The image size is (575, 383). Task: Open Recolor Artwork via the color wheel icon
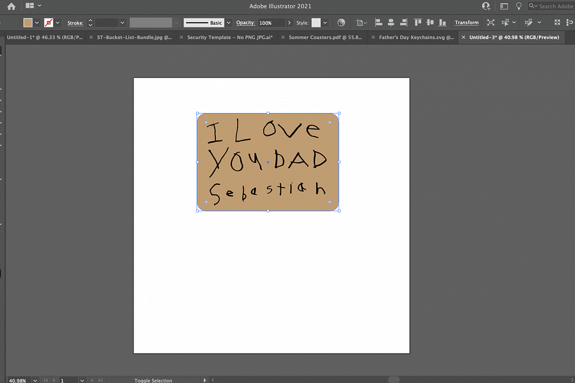341,22
